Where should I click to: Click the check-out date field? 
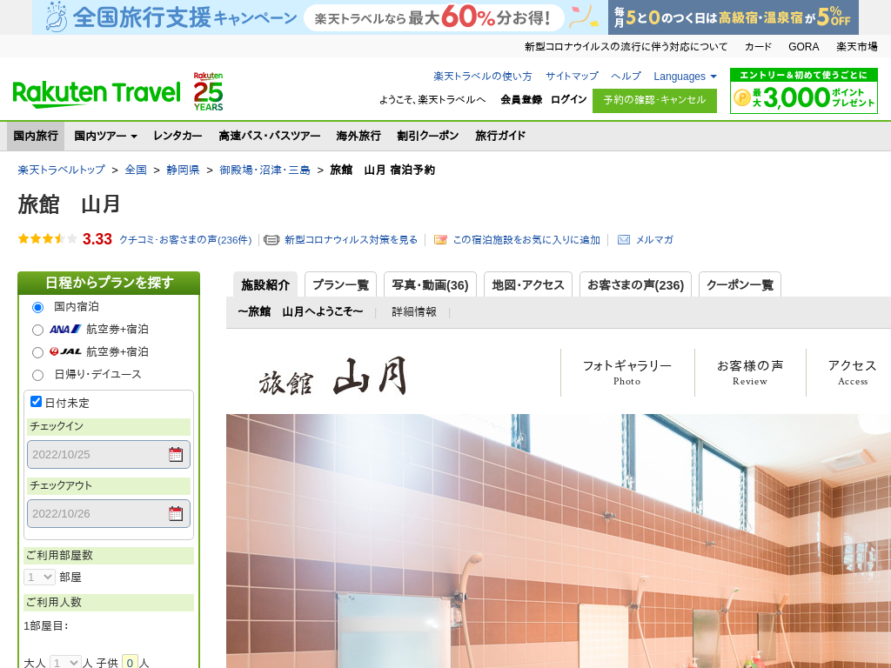[x=109, y=513]
